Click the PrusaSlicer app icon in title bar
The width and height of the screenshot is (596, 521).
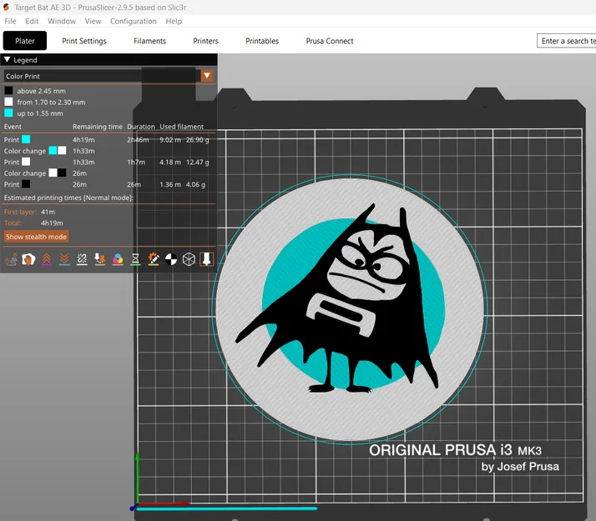[x=6, y=8]
